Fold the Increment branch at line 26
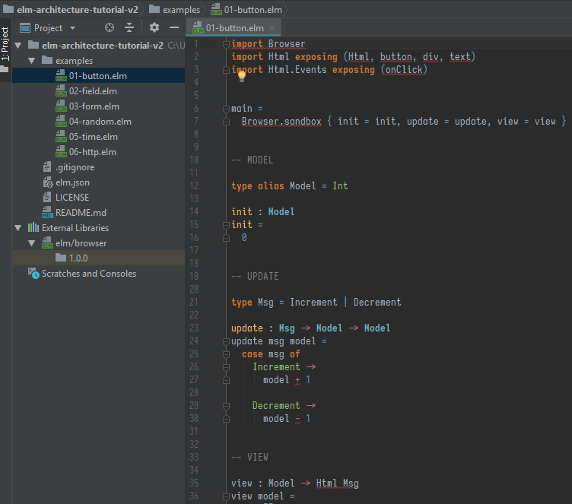This screenshot has height=504, width=572. tap(226, 367)
